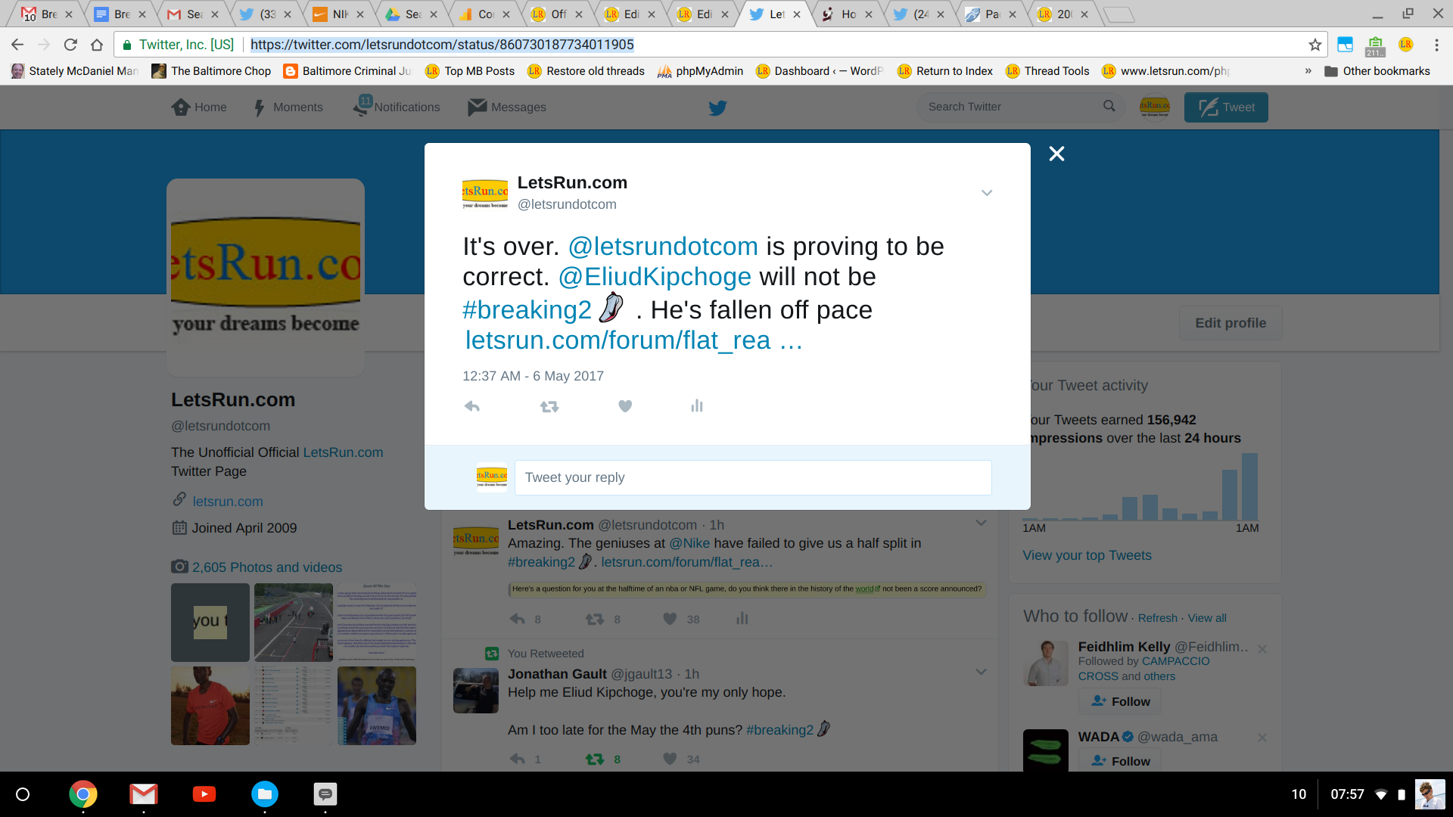Bookmark this page with star icon

pyautogui.click(x=1315, y=45)
